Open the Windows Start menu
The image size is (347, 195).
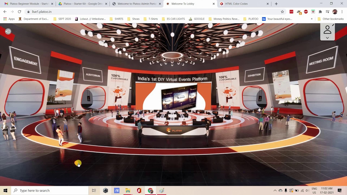[5, 190]
